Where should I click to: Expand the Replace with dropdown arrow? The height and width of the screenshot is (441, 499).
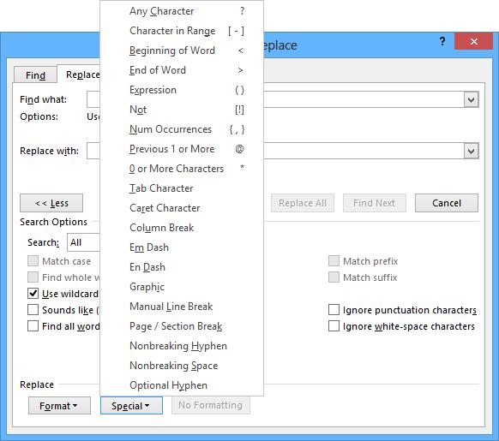[471, 151]
